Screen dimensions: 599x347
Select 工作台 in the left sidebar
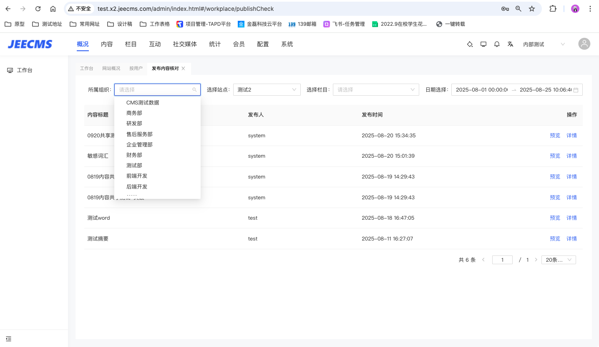coord(25,70)
